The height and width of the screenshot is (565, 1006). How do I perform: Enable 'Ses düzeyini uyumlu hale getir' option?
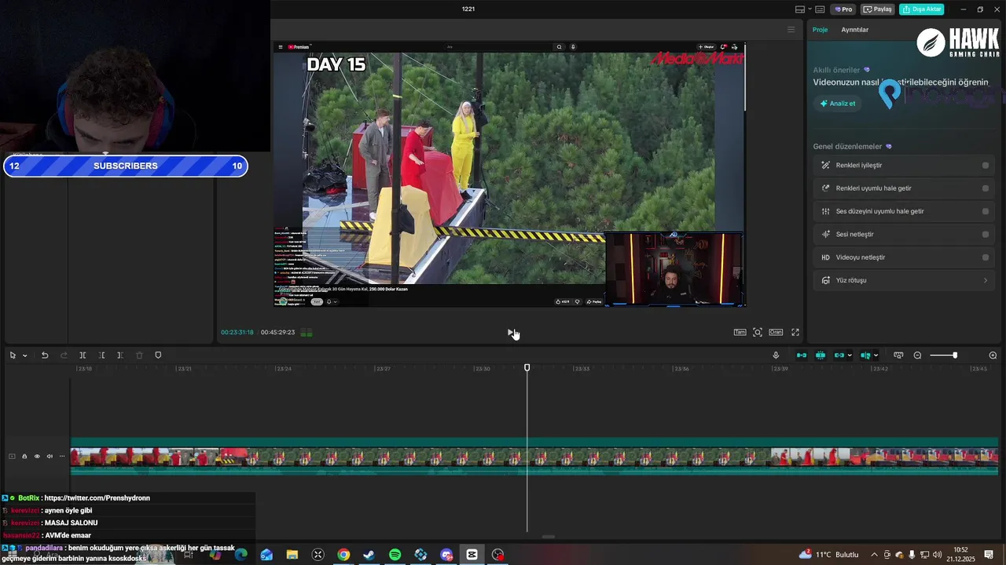[x=985, y=211]
